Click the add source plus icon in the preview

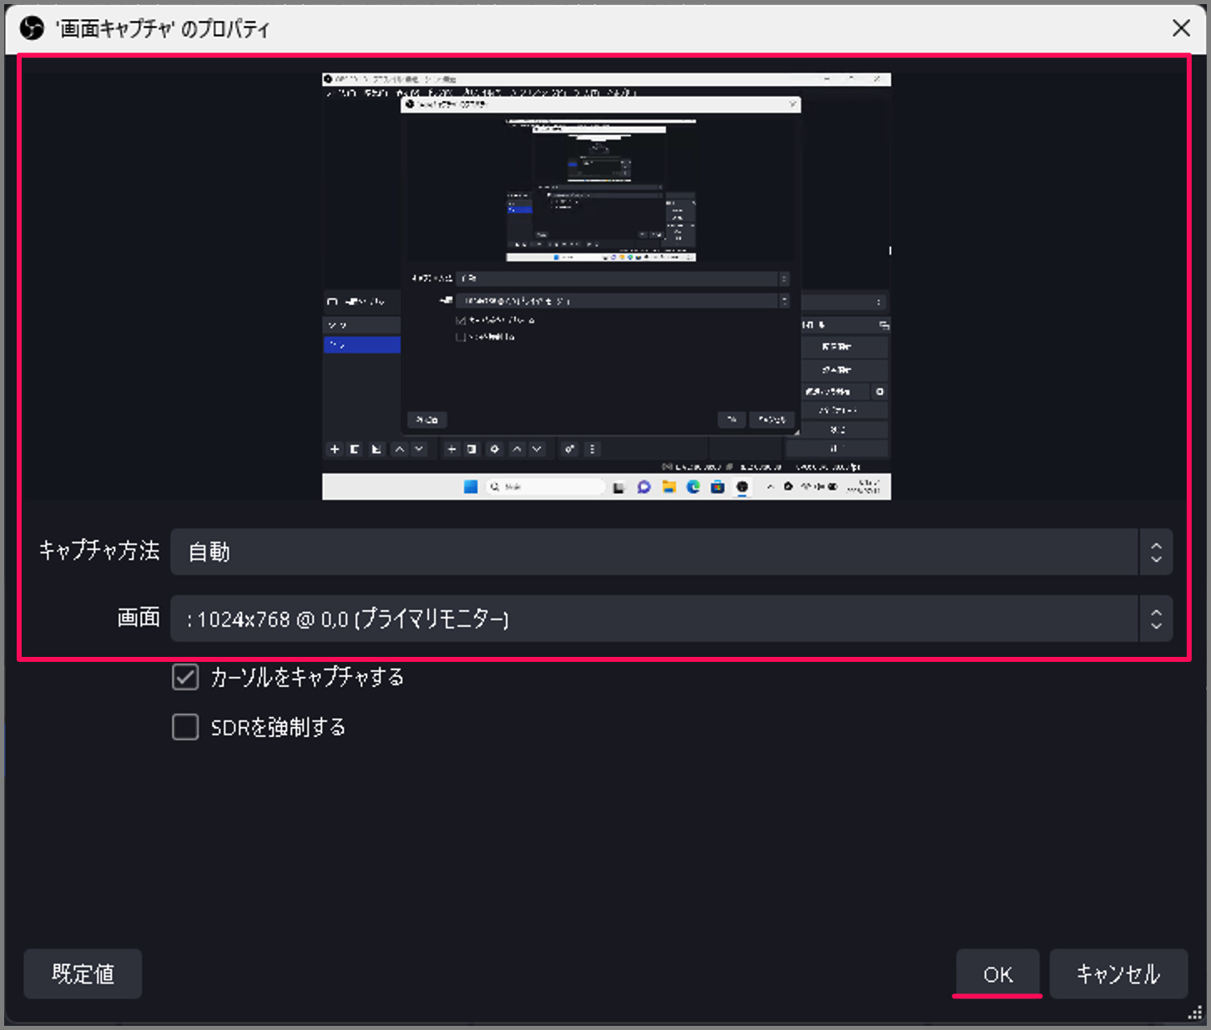coord(452,449)
